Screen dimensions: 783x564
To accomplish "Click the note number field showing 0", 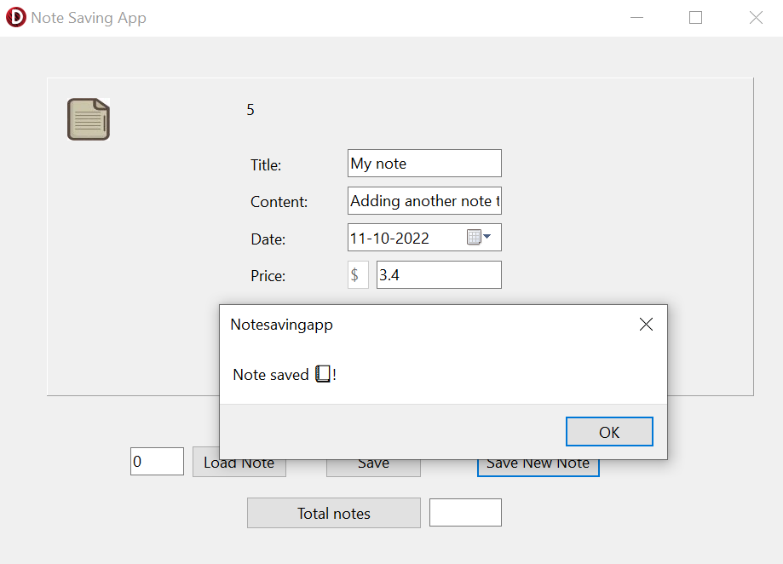I will click(156, 461).
